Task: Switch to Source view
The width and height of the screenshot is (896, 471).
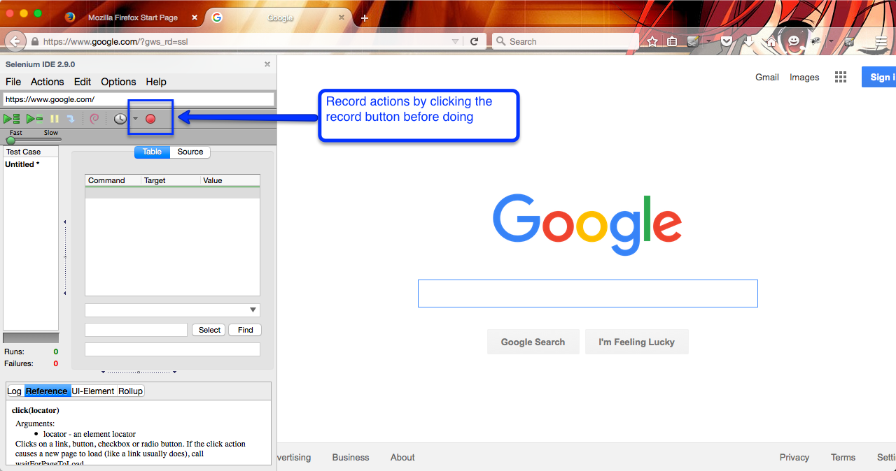Action: 190,152
